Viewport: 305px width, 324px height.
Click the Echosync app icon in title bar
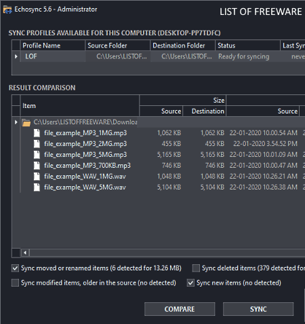pos(7,10)
